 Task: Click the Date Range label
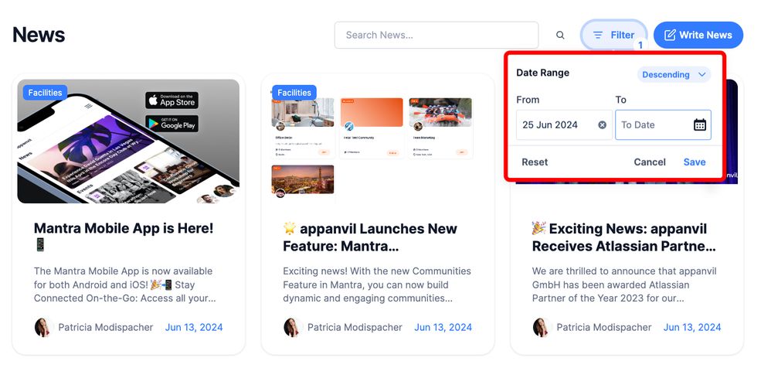coord(543,73)
